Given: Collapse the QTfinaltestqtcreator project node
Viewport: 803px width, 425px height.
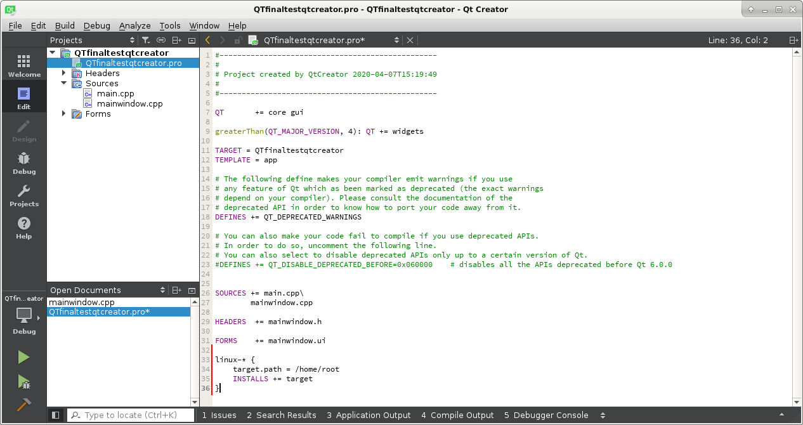Looking at the screenshot, I should (53, 53).
